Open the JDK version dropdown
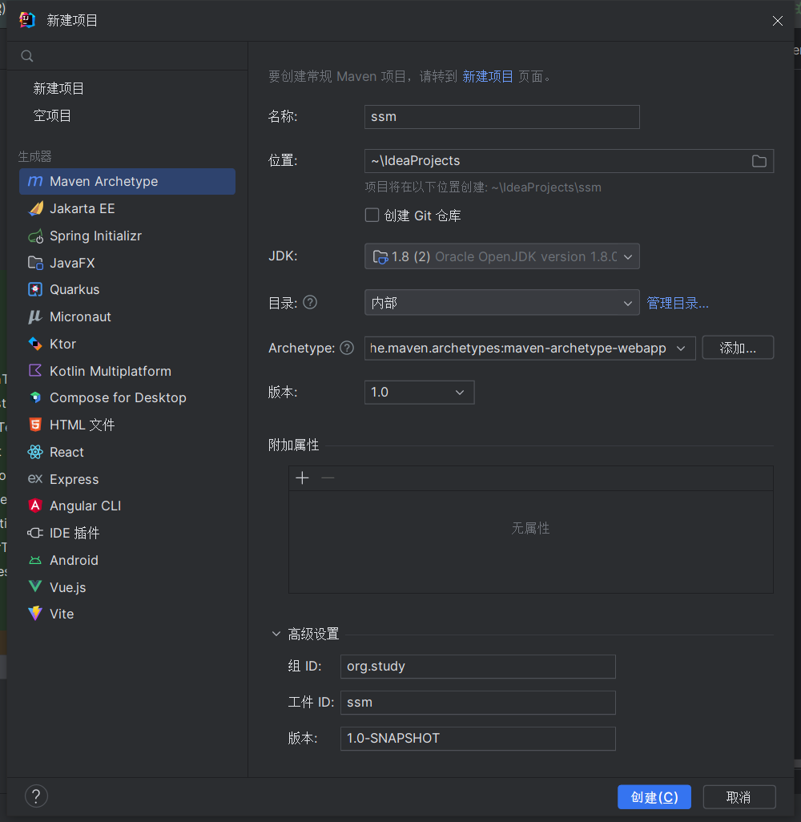Screen dimensions: 801x822 501,256
